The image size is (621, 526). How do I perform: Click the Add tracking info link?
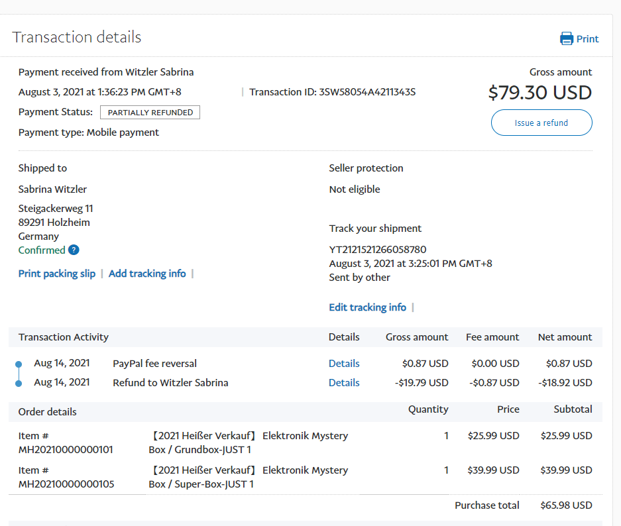tap(147, 274)
